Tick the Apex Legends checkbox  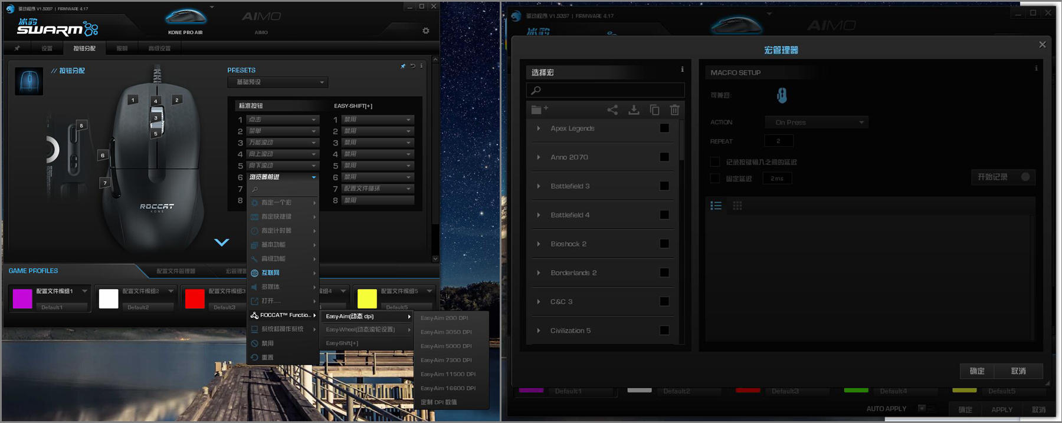[x=664, y=128]
